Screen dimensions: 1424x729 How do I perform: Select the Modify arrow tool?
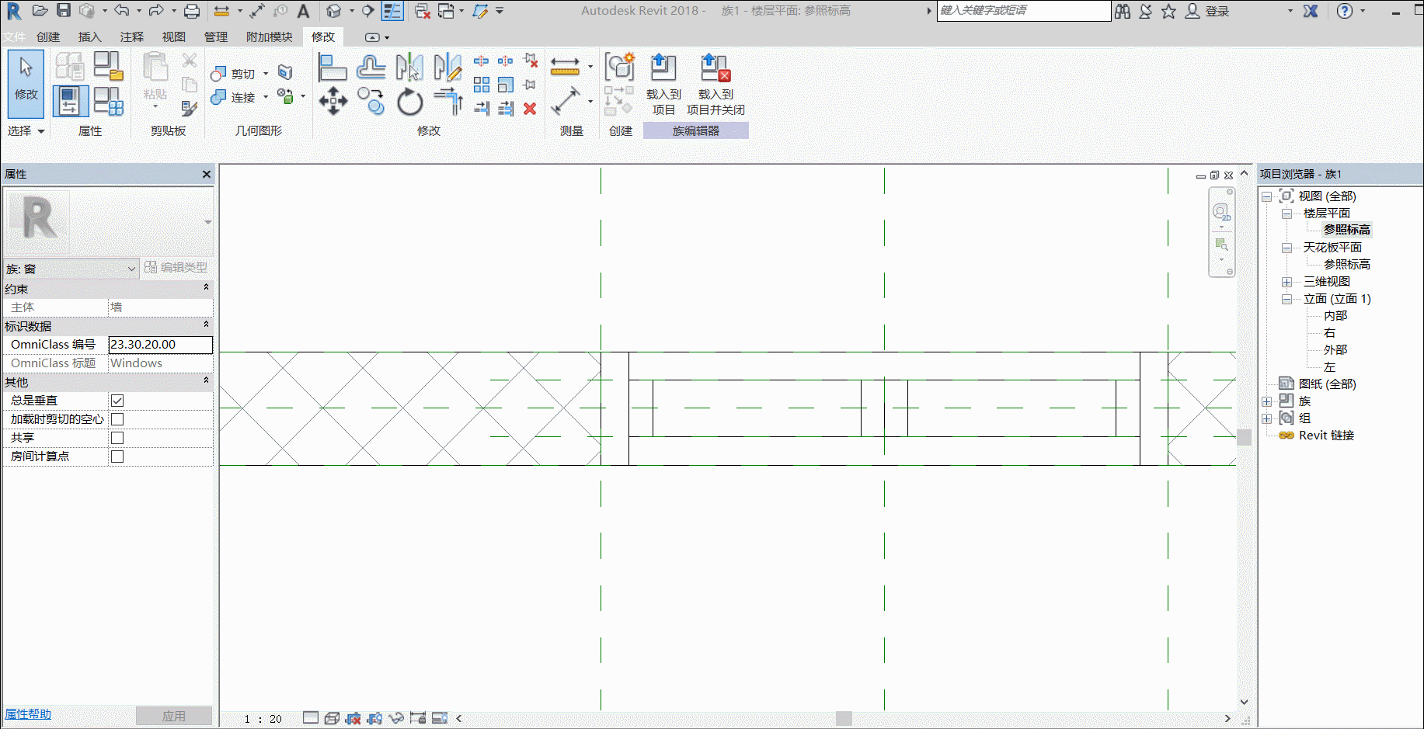tap(26, 84)
